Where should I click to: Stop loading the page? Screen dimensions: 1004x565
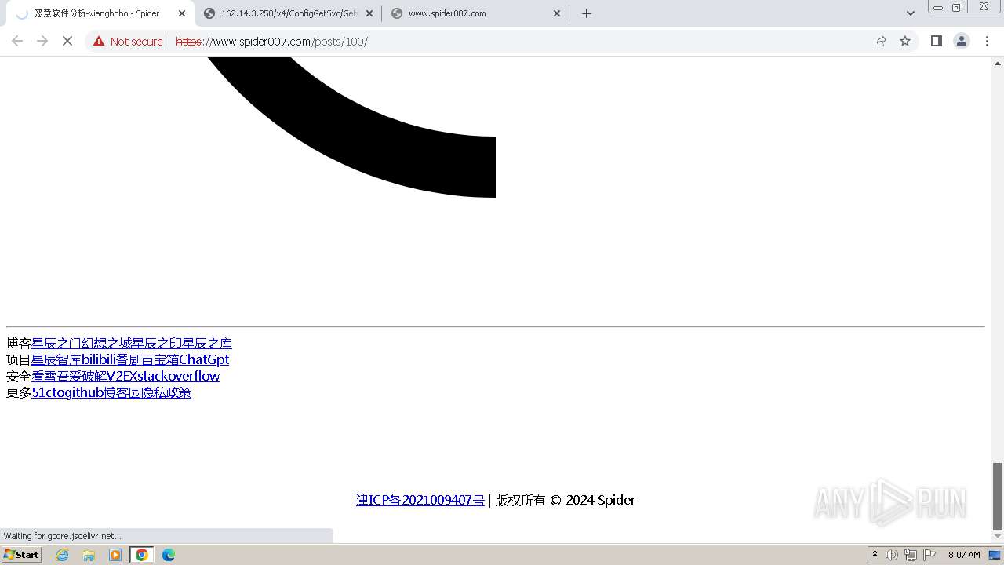click(x=67, y=41)
